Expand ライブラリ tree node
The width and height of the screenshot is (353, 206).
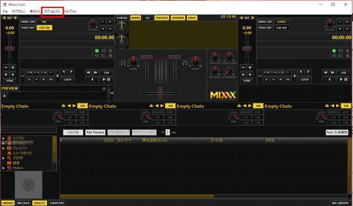(x=3, y=138)
